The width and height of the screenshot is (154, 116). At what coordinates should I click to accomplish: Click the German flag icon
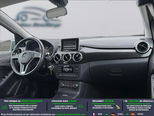pos(113,114)
